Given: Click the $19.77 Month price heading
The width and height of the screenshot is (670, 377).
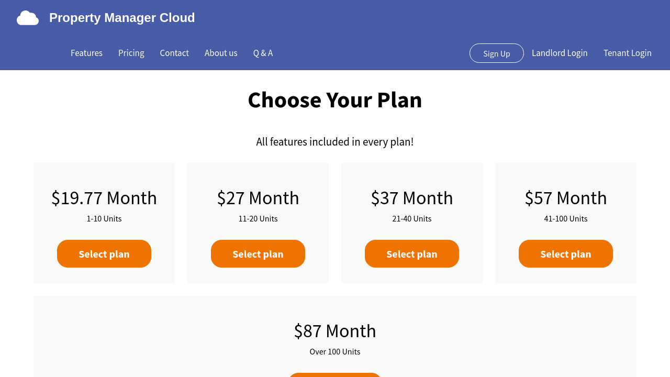Looking at the screenshot, I should coord(104,198).
